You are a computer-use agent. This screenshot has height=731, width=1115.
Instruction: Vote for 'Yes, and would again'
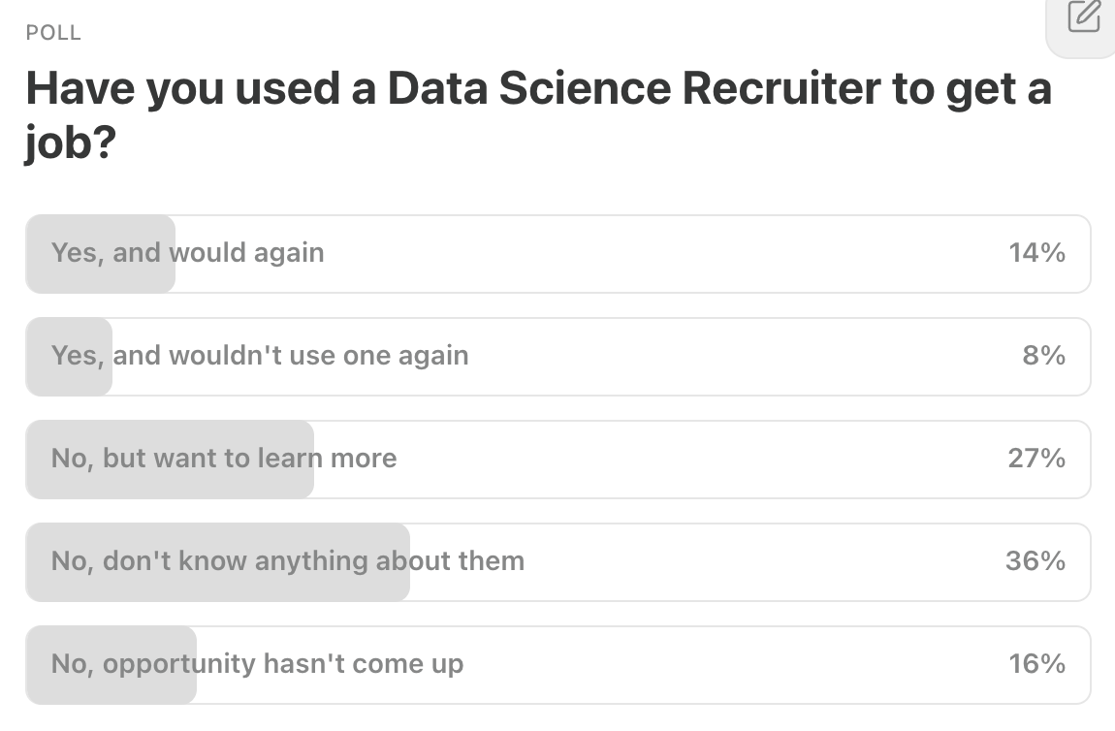(557, 254)
